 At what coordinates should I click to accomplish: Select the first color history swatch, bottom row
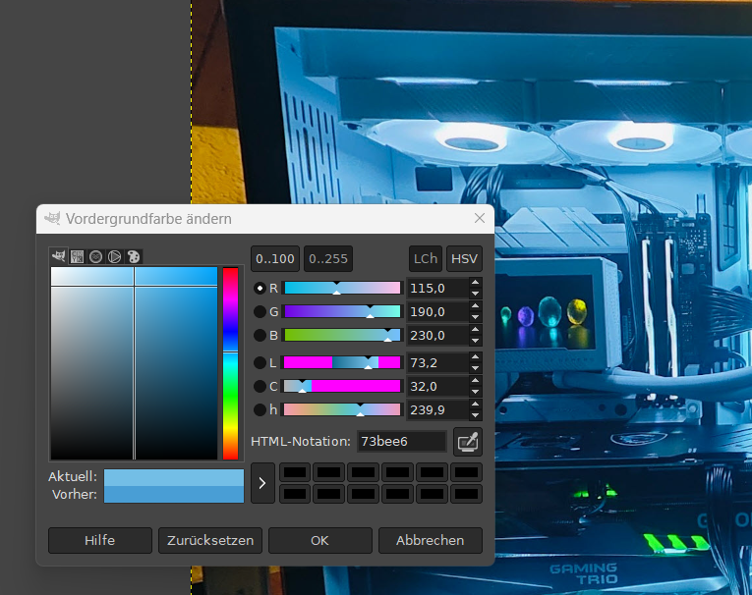click(x=295, y=494)
